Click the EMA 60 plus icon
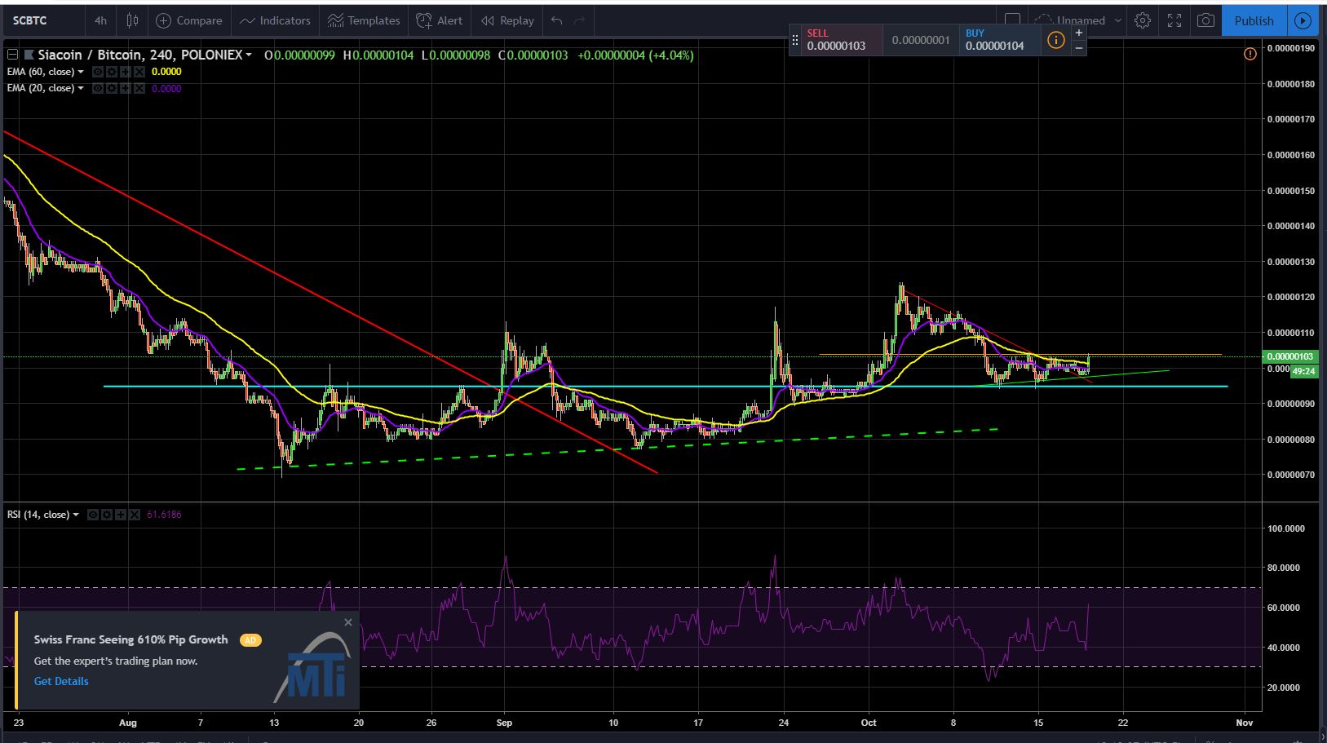This screenshot has width=1327, height=743. [126, 72]
